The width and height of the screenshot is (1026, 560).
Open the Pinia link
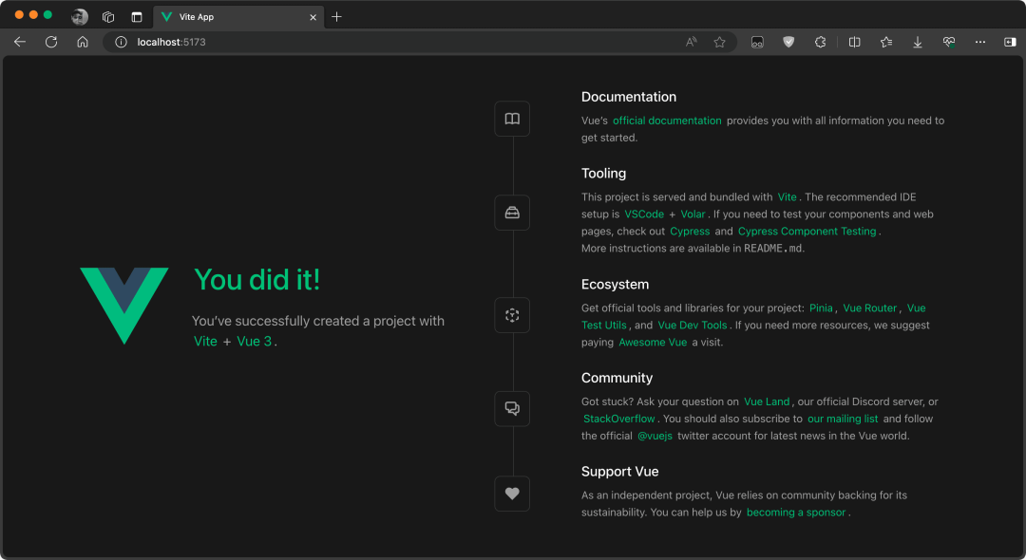821,308
